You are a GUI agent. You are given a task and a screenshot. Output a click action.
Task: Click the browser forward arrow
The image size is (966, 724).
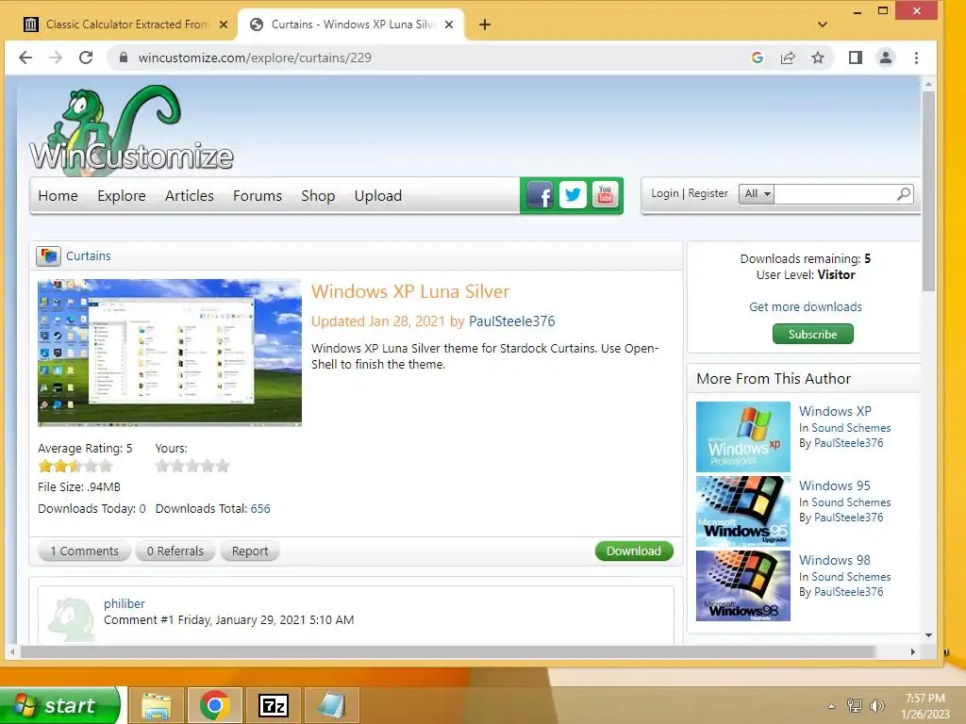56,58
